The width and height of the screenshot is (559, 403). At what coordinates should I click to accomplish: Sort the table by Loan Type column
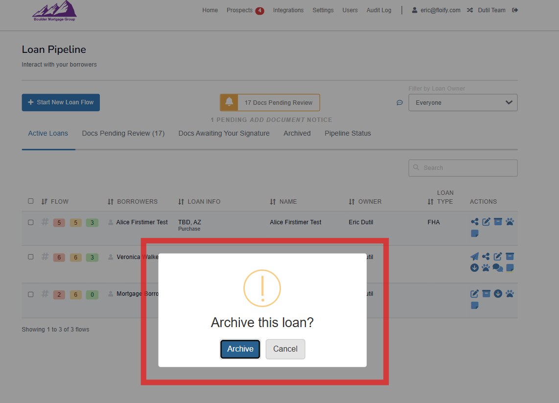[x=431, y=202]
